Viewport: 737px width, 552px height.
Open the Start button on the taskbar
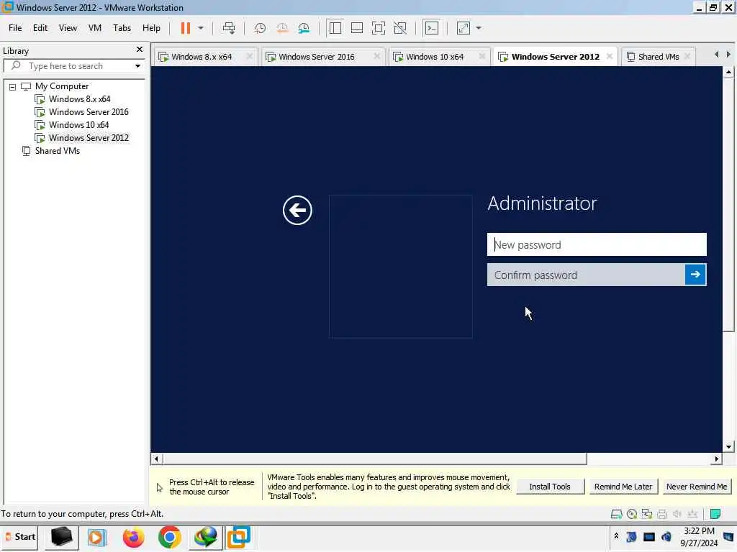[x=21, y=537]
